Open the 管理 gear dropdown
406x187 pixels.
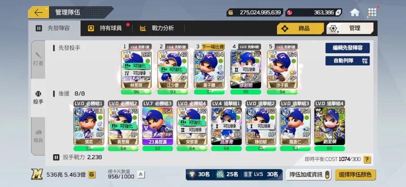click(x=350, y=28)
